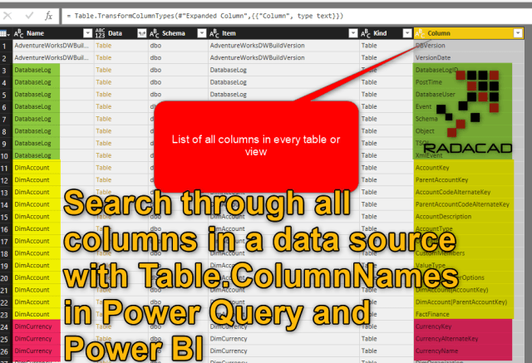This screenshot has height=363, width=532.
Task: Click the Table.TransformColumnTypes formula input field
Action: (297, 16)
